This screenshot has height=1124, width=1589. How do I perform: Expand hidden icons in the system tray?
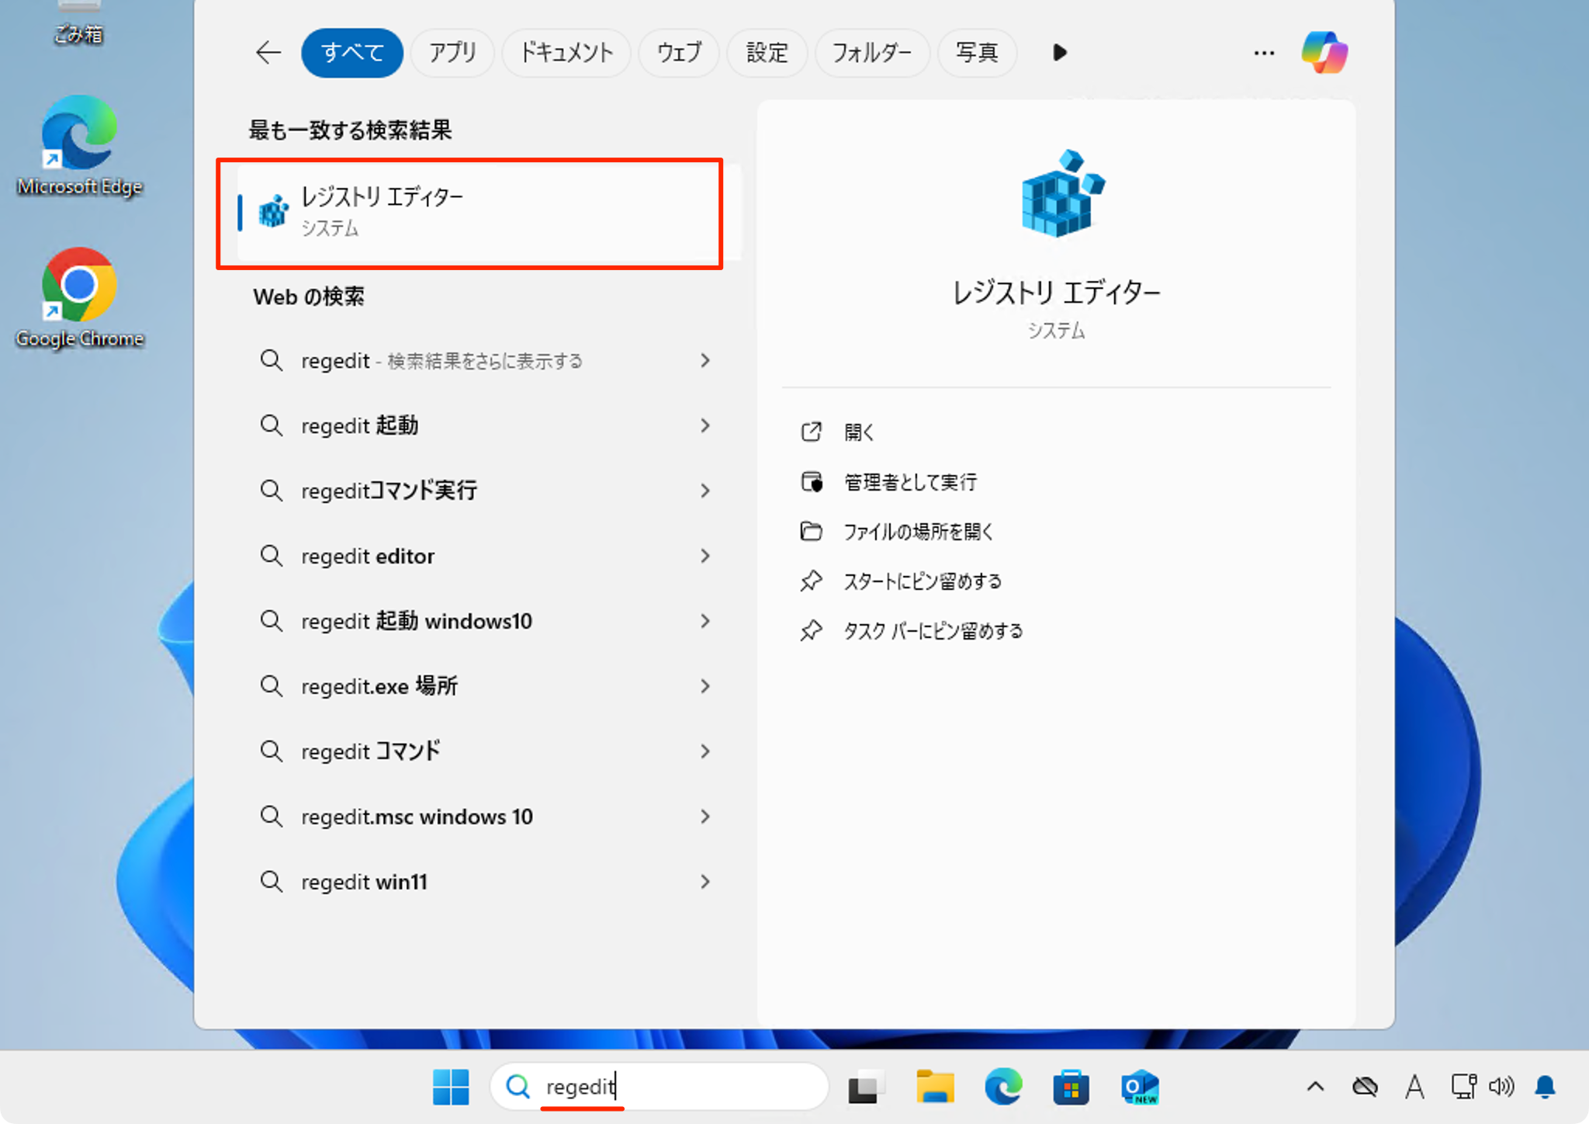(x=1317, y=1087)
